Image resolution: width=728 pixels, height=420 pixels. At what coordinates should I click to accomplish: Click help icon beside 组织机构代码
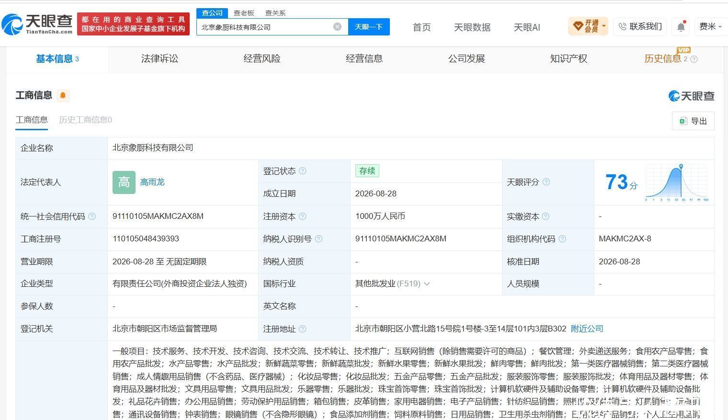point(562,238)
